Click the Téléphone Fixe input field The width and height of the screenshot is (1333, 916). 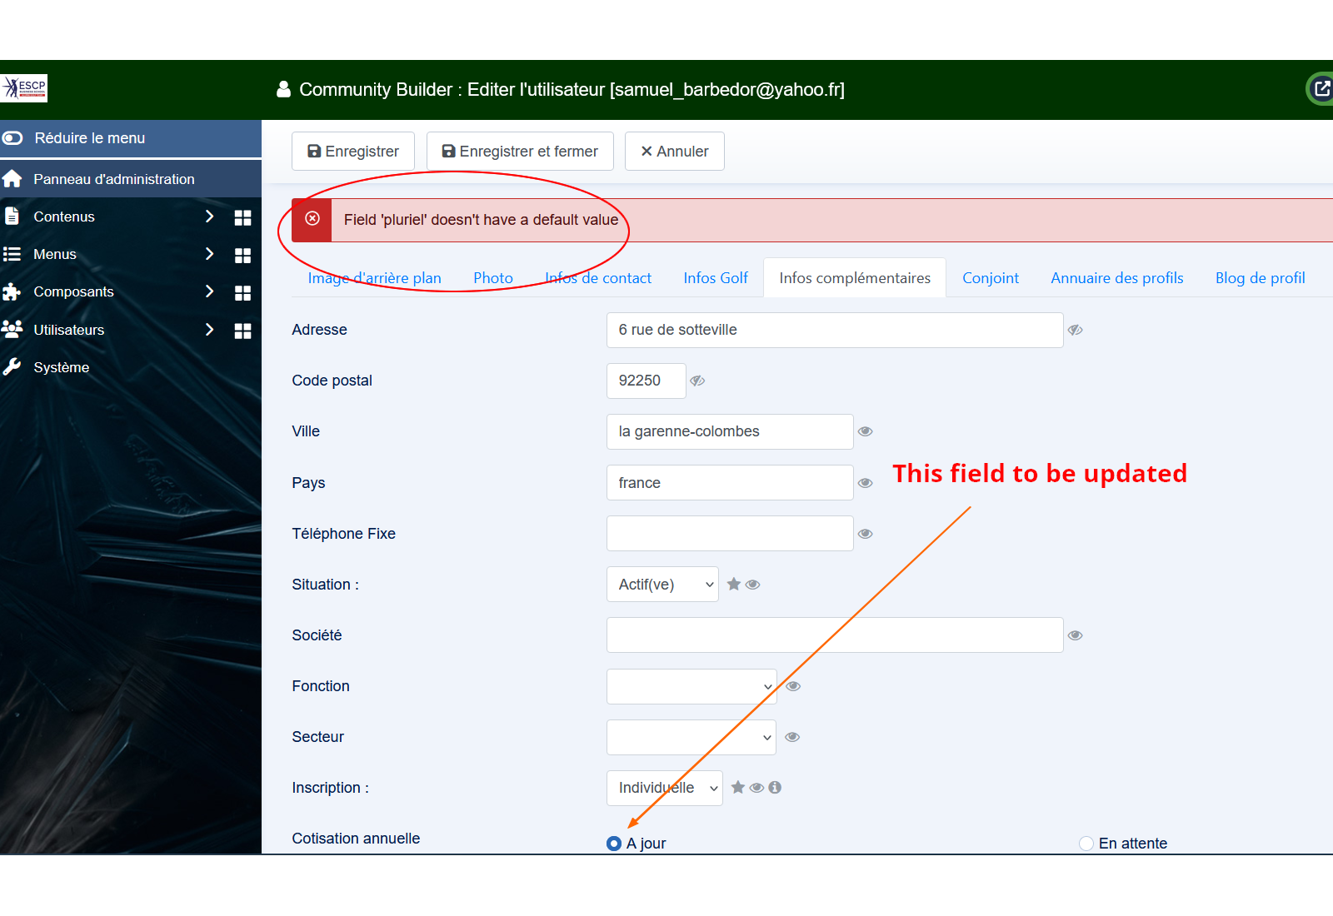pos(730,534)
